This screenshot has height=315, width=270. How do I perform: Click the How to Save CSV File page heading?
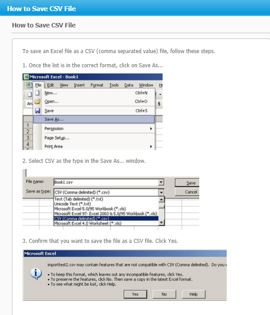44,25
